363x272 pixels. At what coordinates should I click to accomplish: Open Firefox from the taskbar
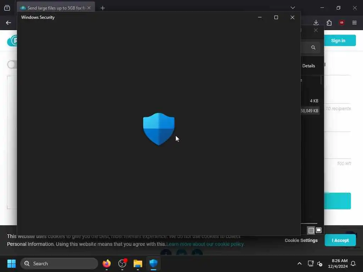click(106, 263)
